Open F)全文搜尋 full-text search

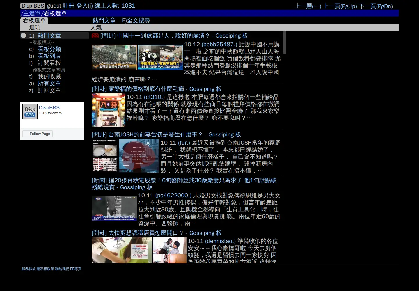tap(136, 20)
